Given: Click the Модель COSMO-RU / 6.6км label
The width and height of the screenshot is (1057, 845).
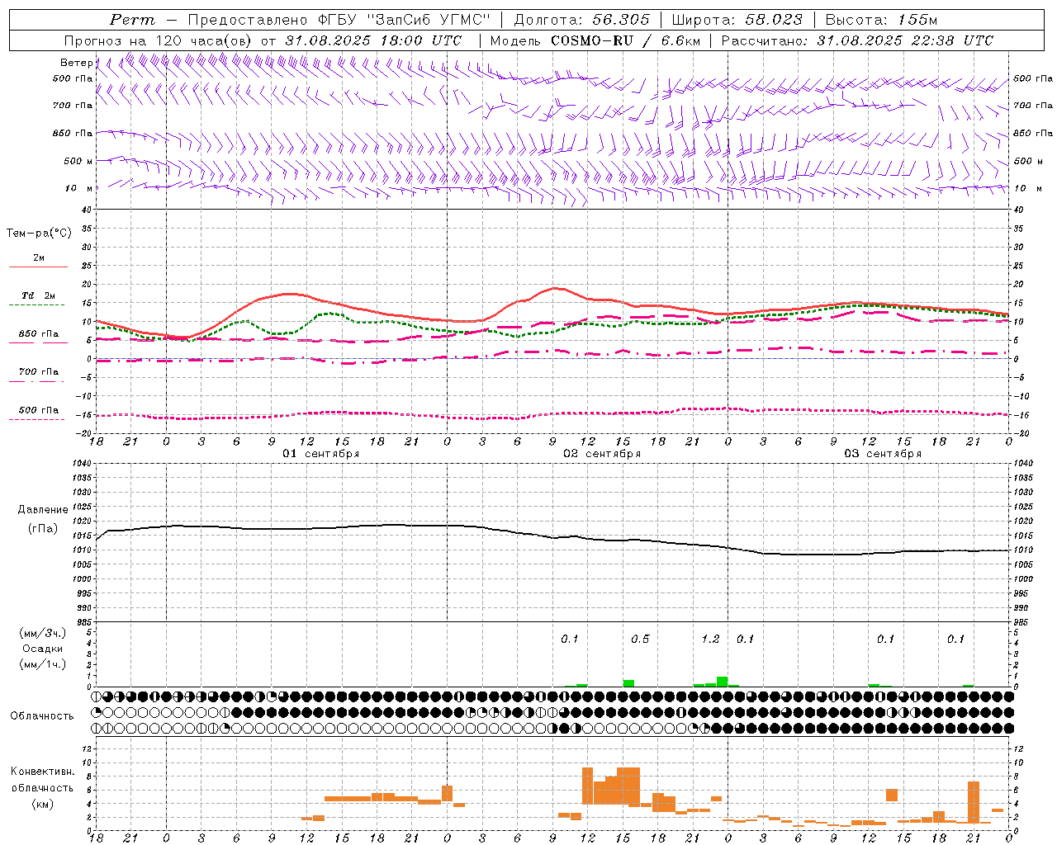Looking at the screenshot, I should coord(595,40).
